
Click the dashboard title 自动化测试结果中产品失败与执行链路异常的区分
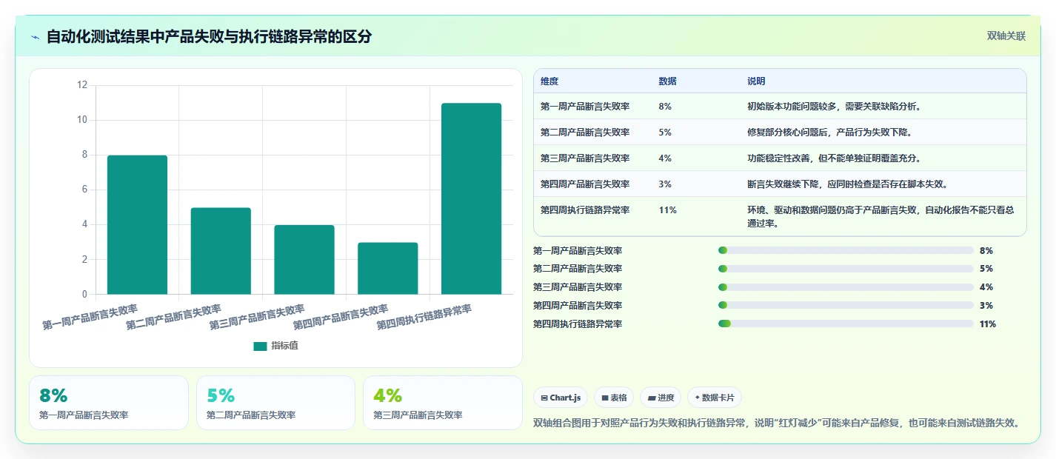tap(209, 36)
